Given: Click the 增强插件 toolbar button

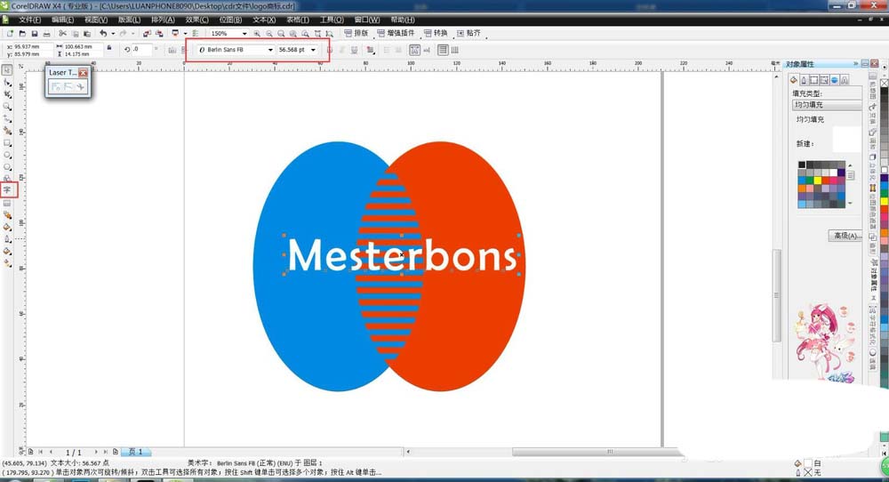Looking at the screenshot, I should point(396,34).
